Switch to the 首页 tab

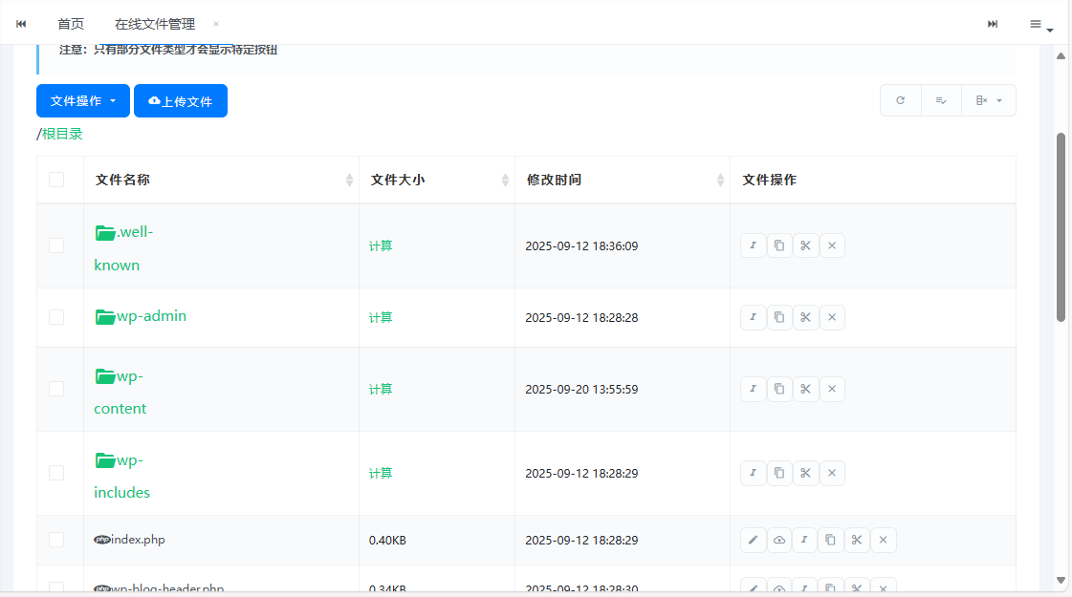tap(71, 24)
